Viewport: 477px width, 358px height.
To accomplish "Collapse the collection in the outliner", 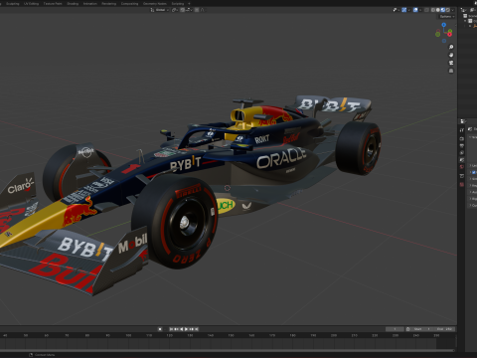I will [x=465, y=21].
